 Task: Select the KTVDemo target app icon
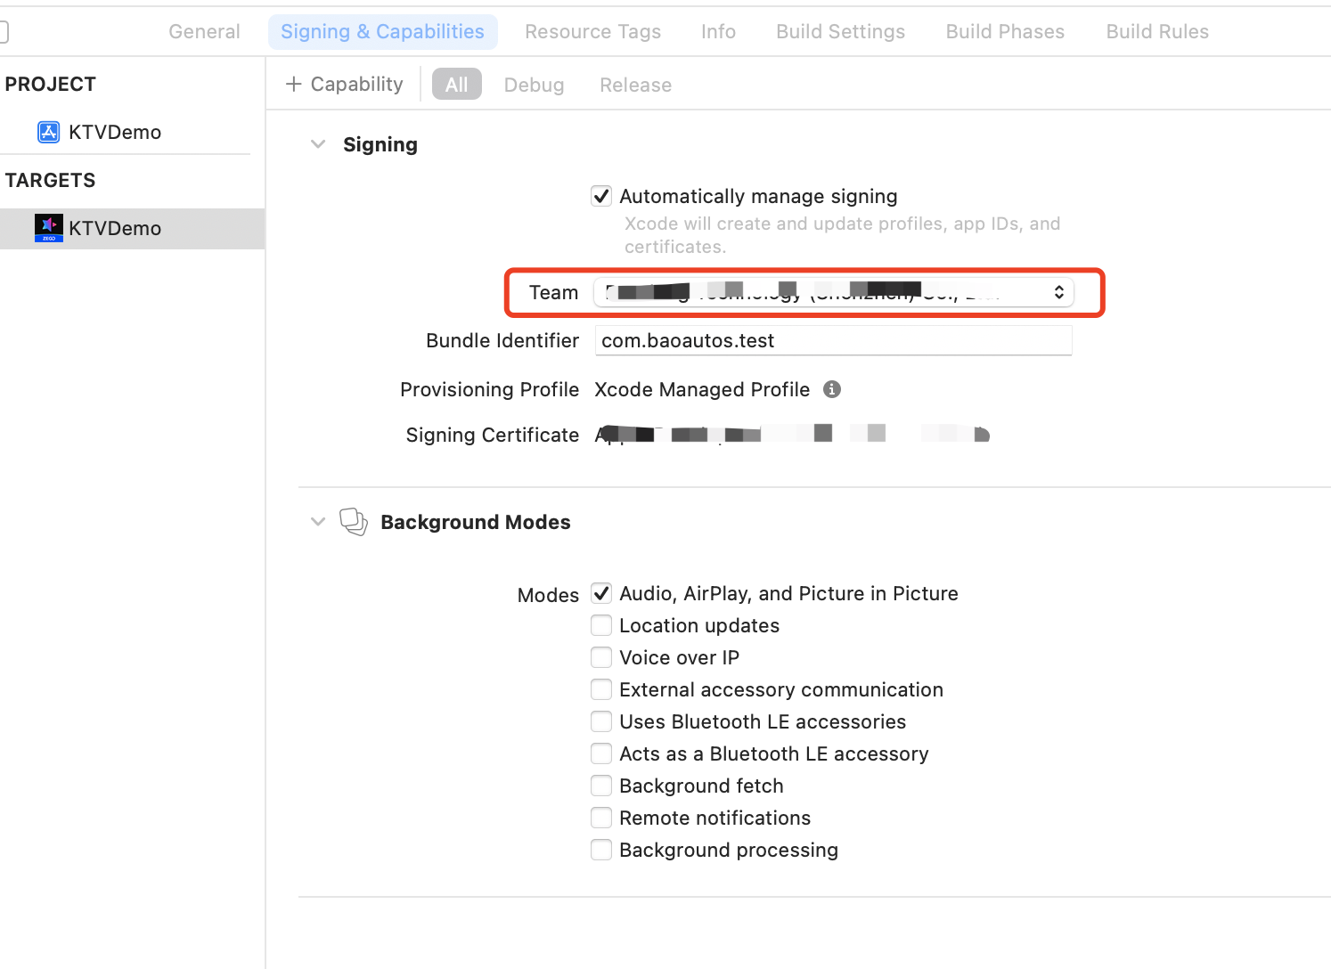pos(48,228)
